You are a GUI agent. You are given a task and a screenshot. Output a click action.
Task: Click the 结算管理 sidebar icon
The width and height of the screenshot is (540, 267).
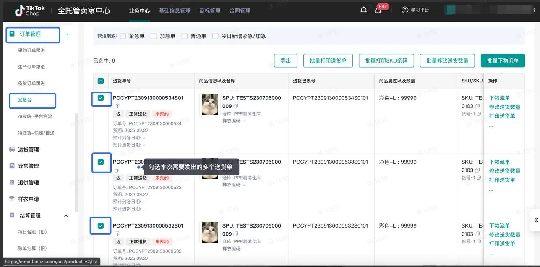pos(12,215)
